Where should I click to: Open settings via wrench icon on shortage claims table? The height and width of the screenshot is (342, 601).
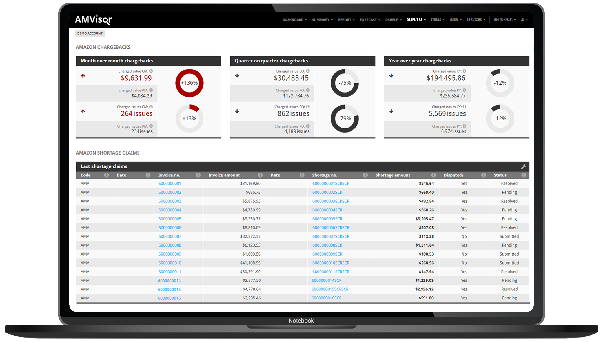524,166
